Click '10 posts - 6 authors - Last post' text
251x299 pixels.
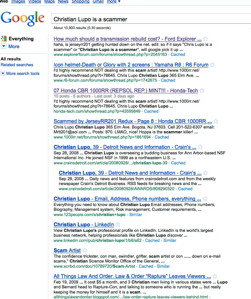pos(94,96)
